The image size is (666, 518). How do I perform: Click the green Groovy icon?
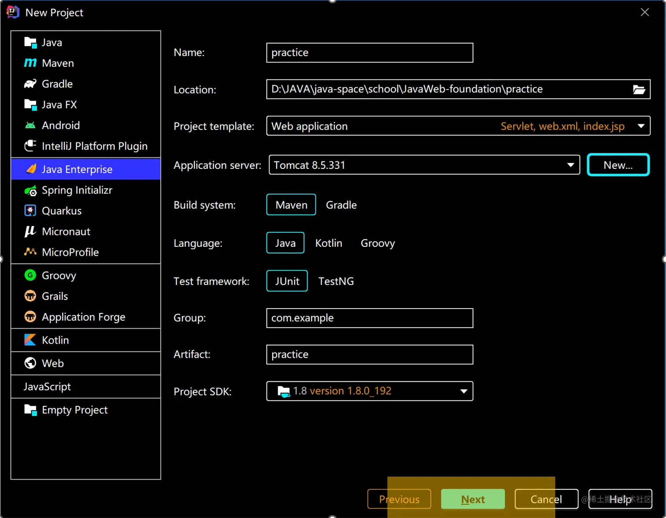[30, 276]
